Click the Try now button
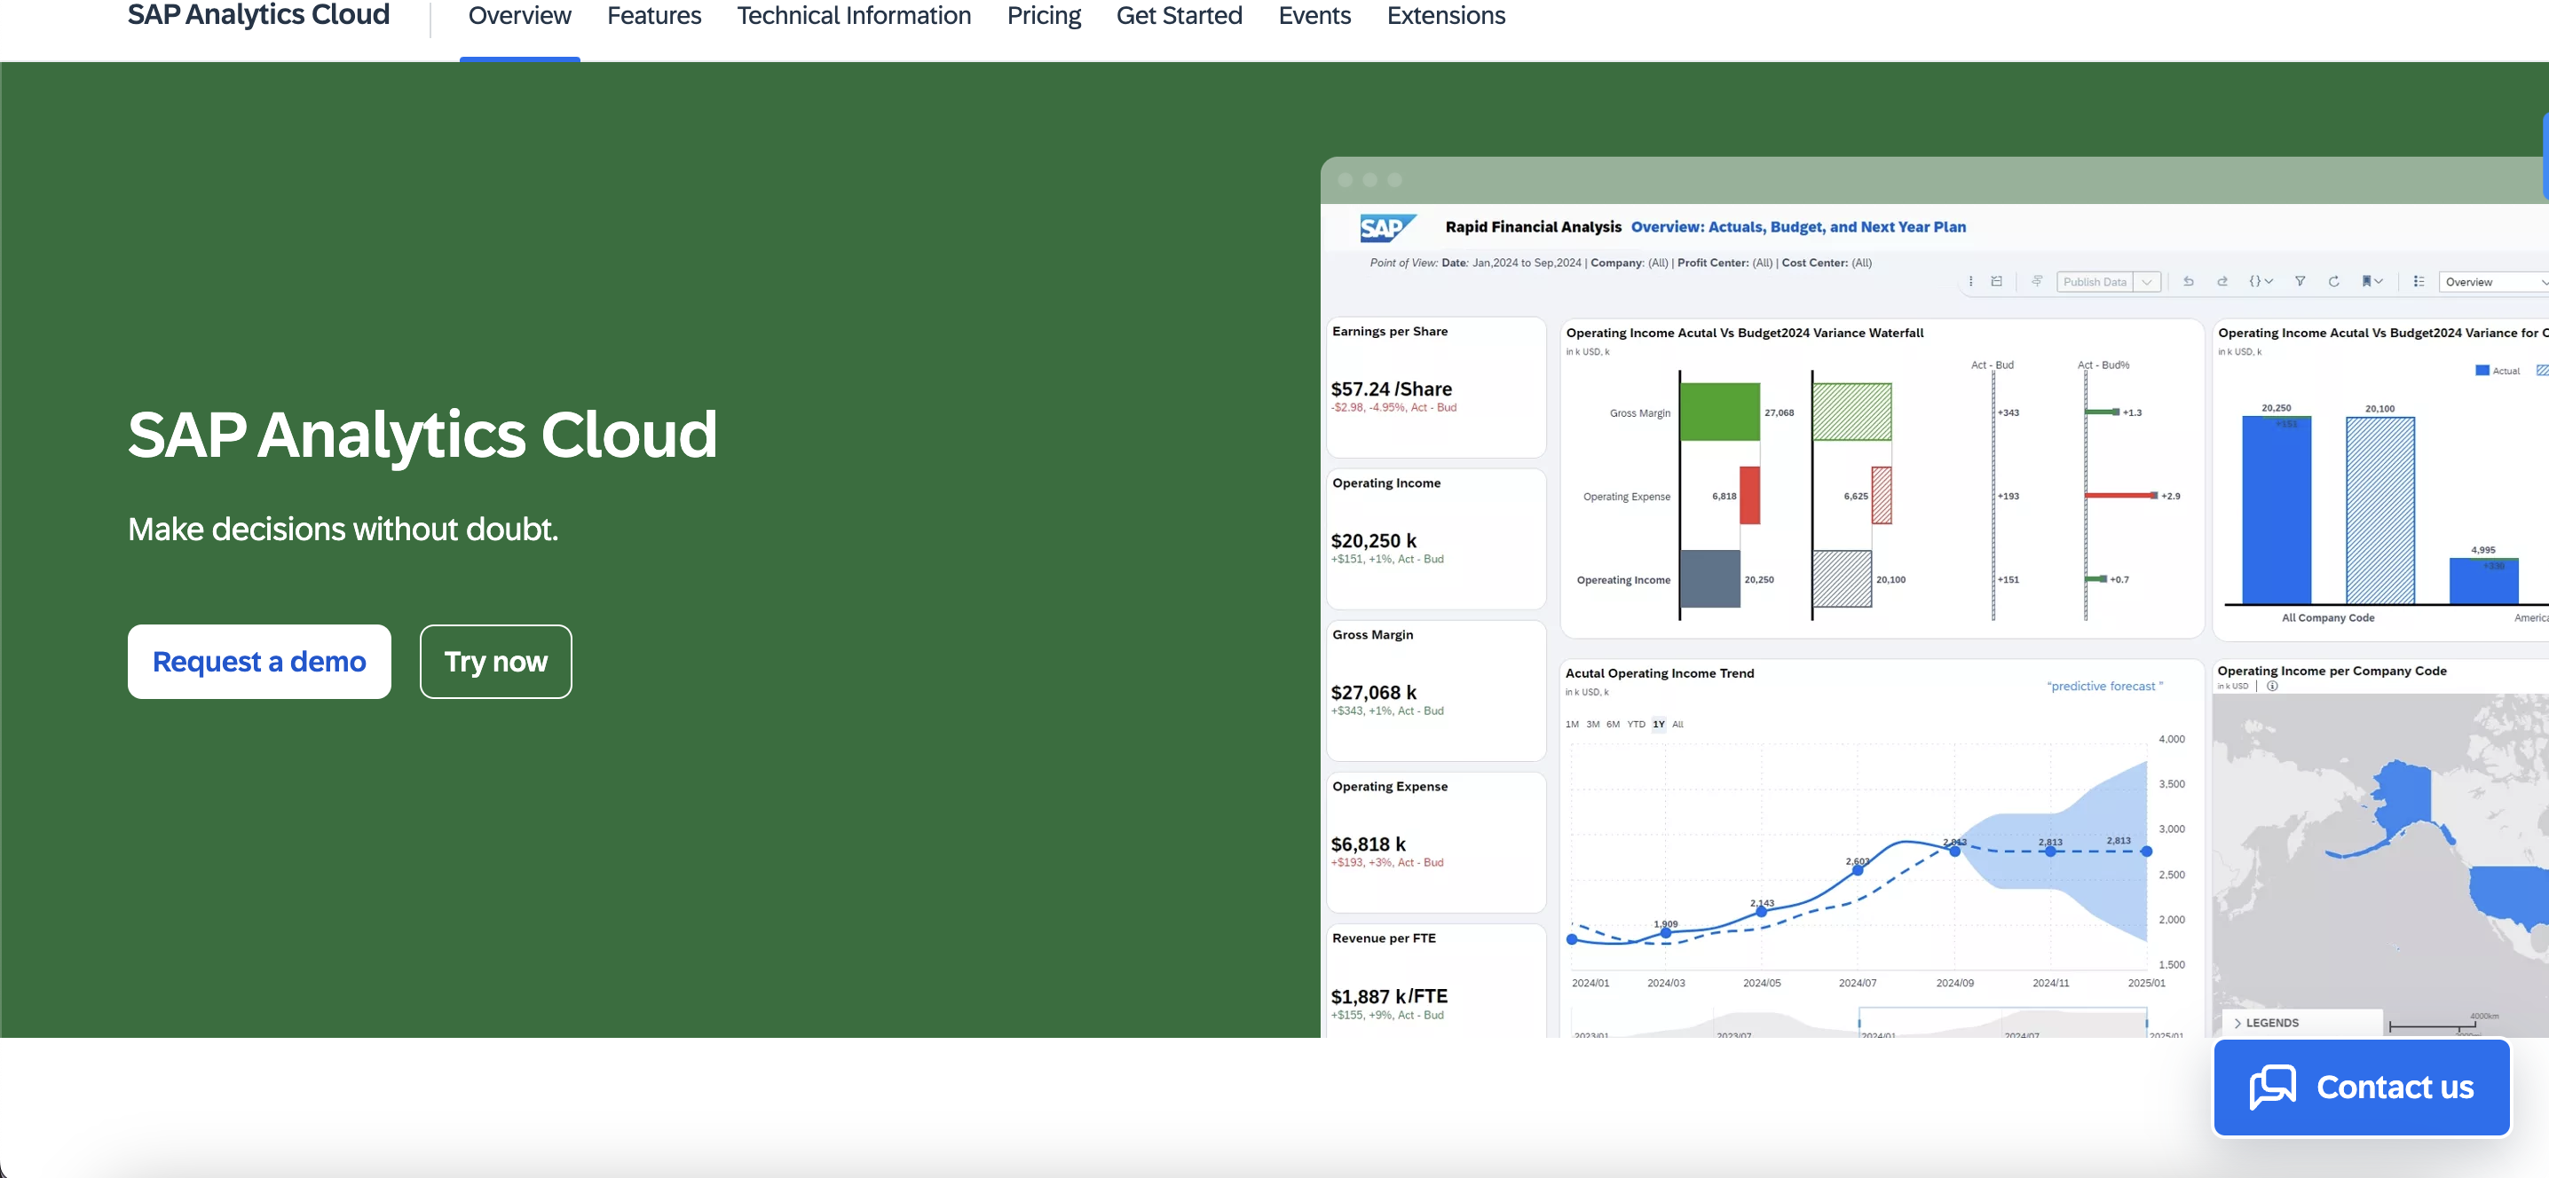 (496, 662)
